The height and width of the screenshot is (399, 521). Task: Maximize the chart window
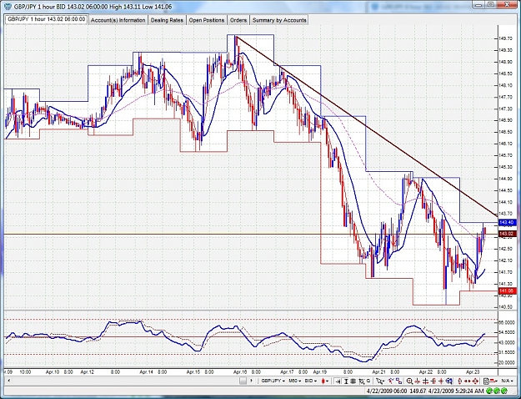point(491,4)
